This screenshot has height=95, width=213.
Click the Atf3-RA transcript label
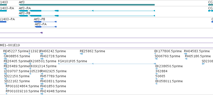point(25,8)
